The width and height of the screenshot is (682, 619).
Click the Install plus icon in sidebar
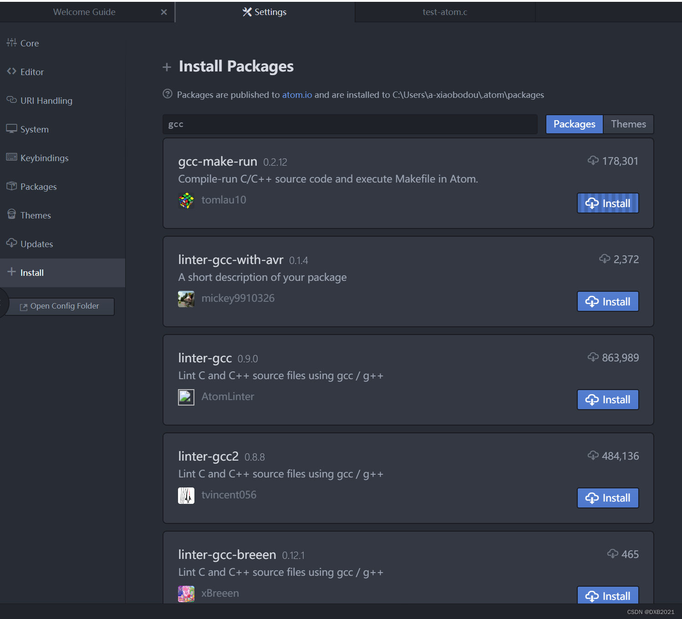[11, 272]
